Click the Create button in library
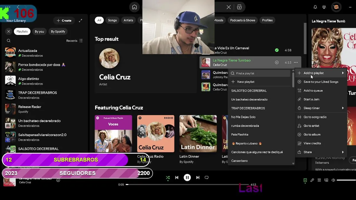The height and width of the screenshot is (200, 356). [x=64, y=21]
